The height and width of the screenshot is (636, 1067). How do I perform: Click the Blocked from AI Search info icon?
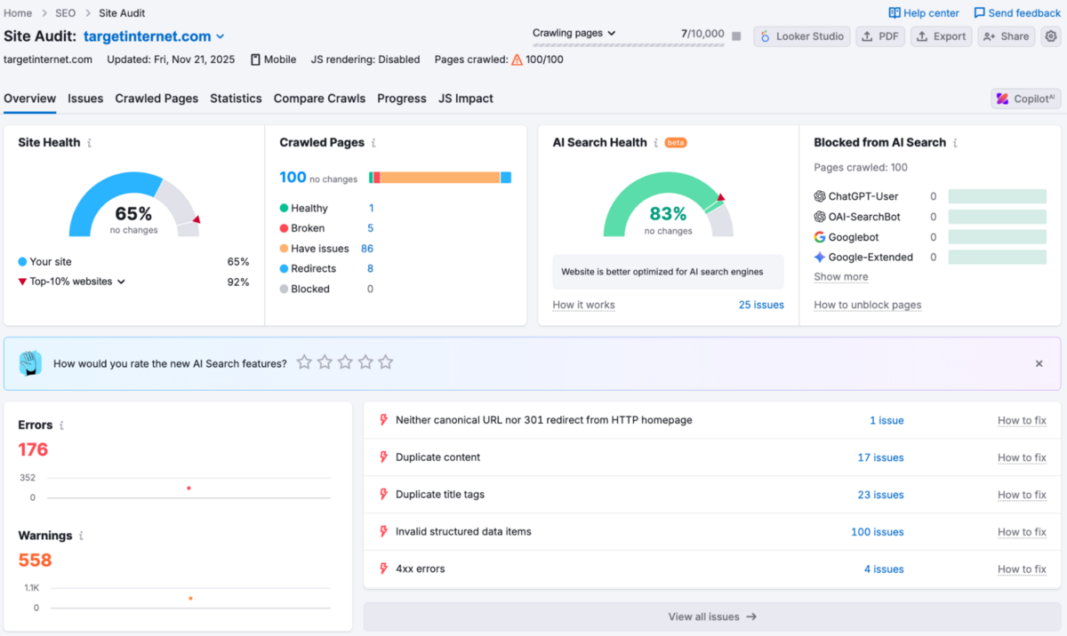(955, 143)
